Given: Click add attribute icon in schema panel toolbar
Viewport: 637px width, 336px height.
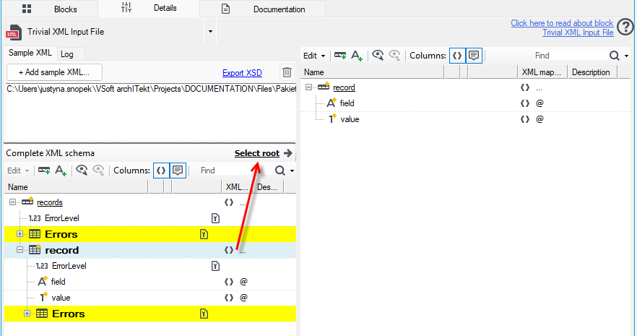Looking at the screenshot, I should (61, 171).
